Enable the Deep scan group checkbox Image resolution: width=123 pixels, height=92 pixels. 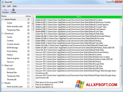coord(28,65)
